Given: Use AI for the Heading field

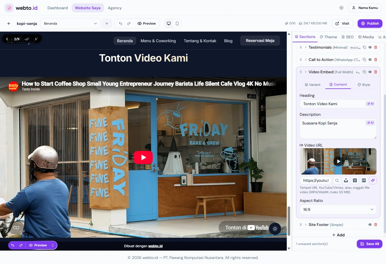Looking at the screenshot, I should (370, 104).
